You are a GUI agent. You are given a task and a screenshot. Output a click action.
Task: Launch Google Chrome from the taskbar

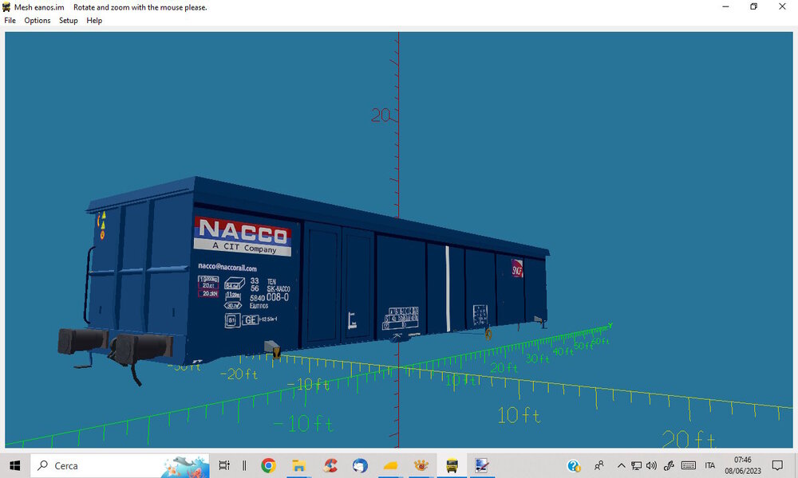pyautogui.click(x=268, y=465)
